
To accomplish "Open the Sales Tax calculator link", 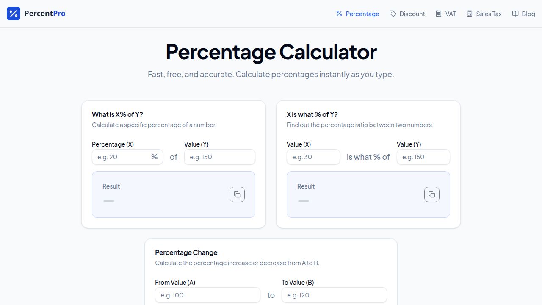I will coord(484,14).
